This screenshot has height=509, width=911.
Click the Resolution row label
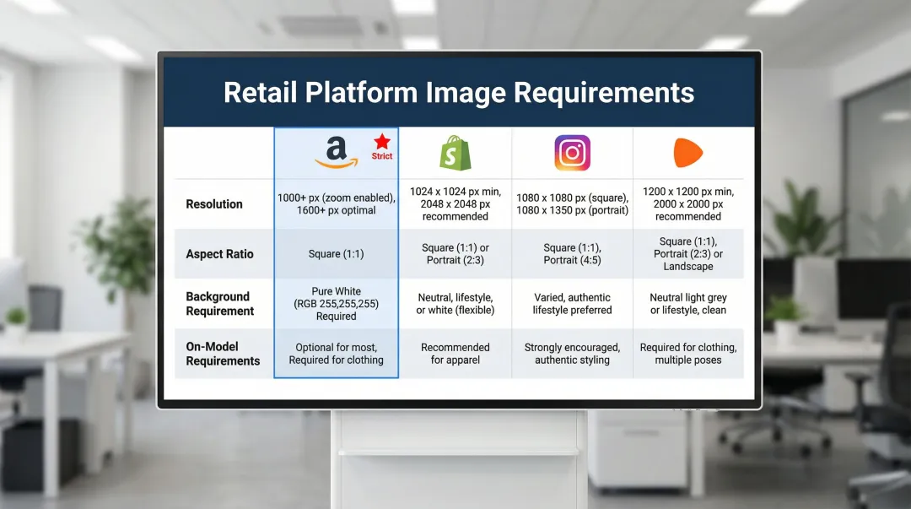(x=213, y=203)
